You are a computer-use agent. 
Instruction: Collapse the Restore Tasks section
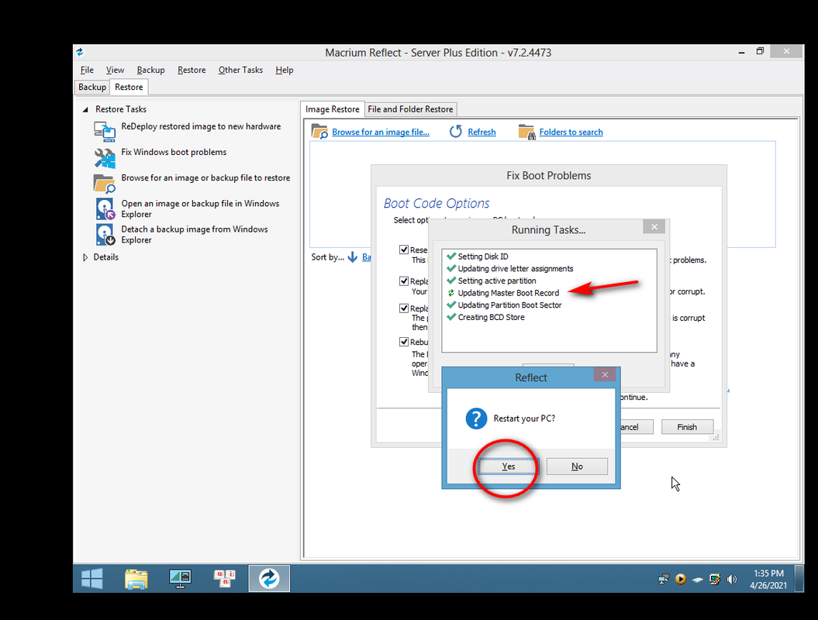coord(85,109)
